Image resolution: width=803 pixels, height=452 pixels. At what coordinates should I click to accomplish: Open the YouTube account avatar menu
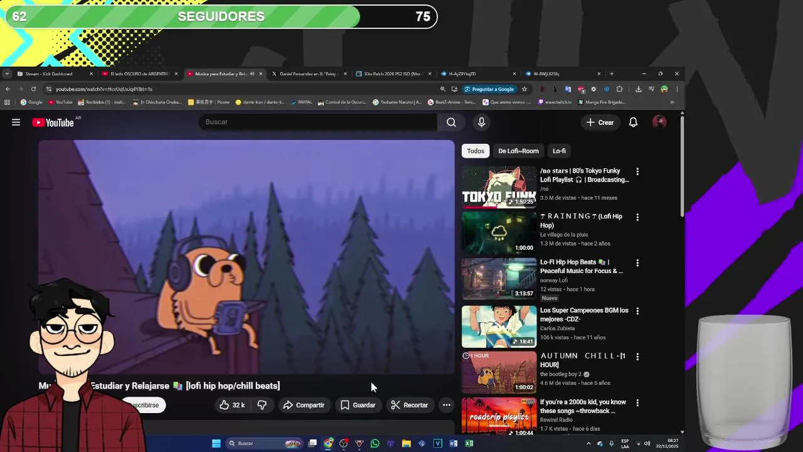[x=659, y=122]
